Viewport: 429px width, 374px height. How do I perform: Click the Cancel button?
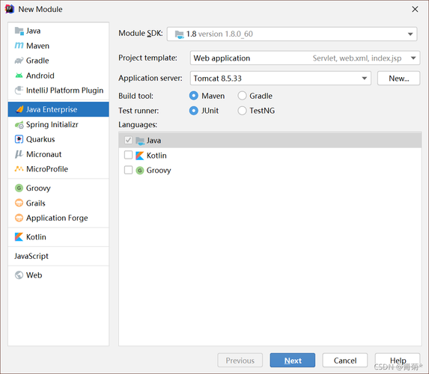(344, 361)
